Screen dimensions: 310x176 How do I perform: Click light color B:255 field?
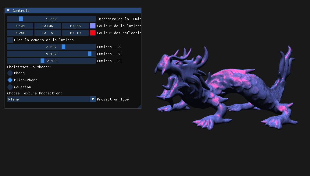[75, 26]
